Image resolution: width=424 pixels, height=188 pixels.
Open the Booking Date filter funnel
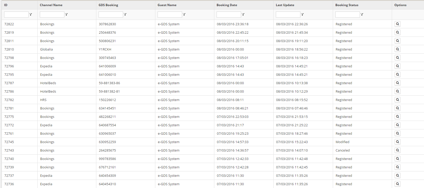(x=243, y=15)
